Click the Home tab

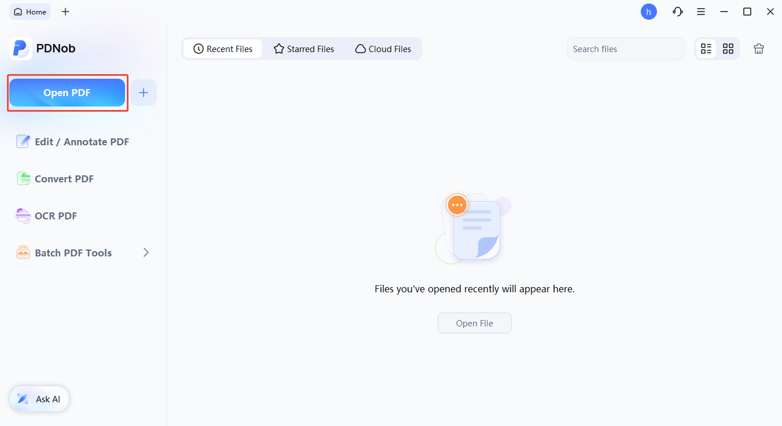pos(30,12)
